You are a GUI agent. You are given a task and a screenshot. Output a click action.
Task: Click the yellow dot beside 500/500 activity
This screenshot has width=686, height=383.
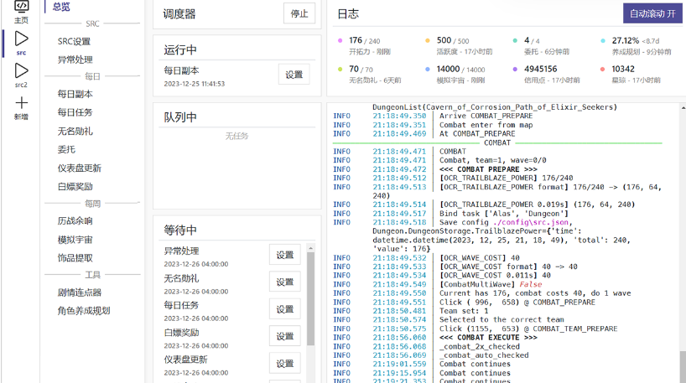pos(428,41)
